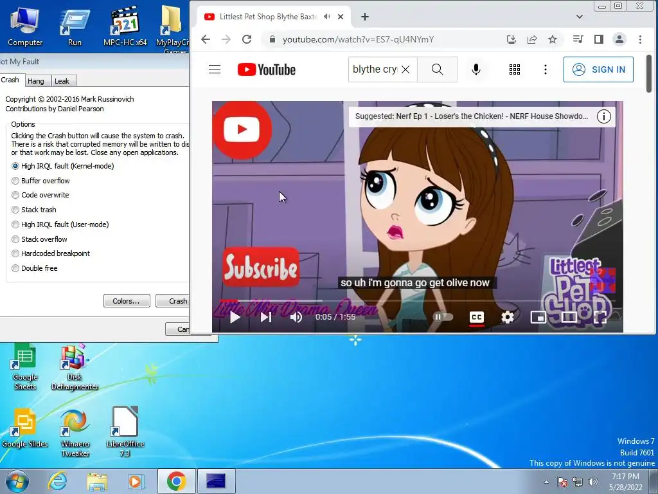Switch to Hang tab in Not My Fault
This screenshot has width=658, height=494.
[36, 81]
